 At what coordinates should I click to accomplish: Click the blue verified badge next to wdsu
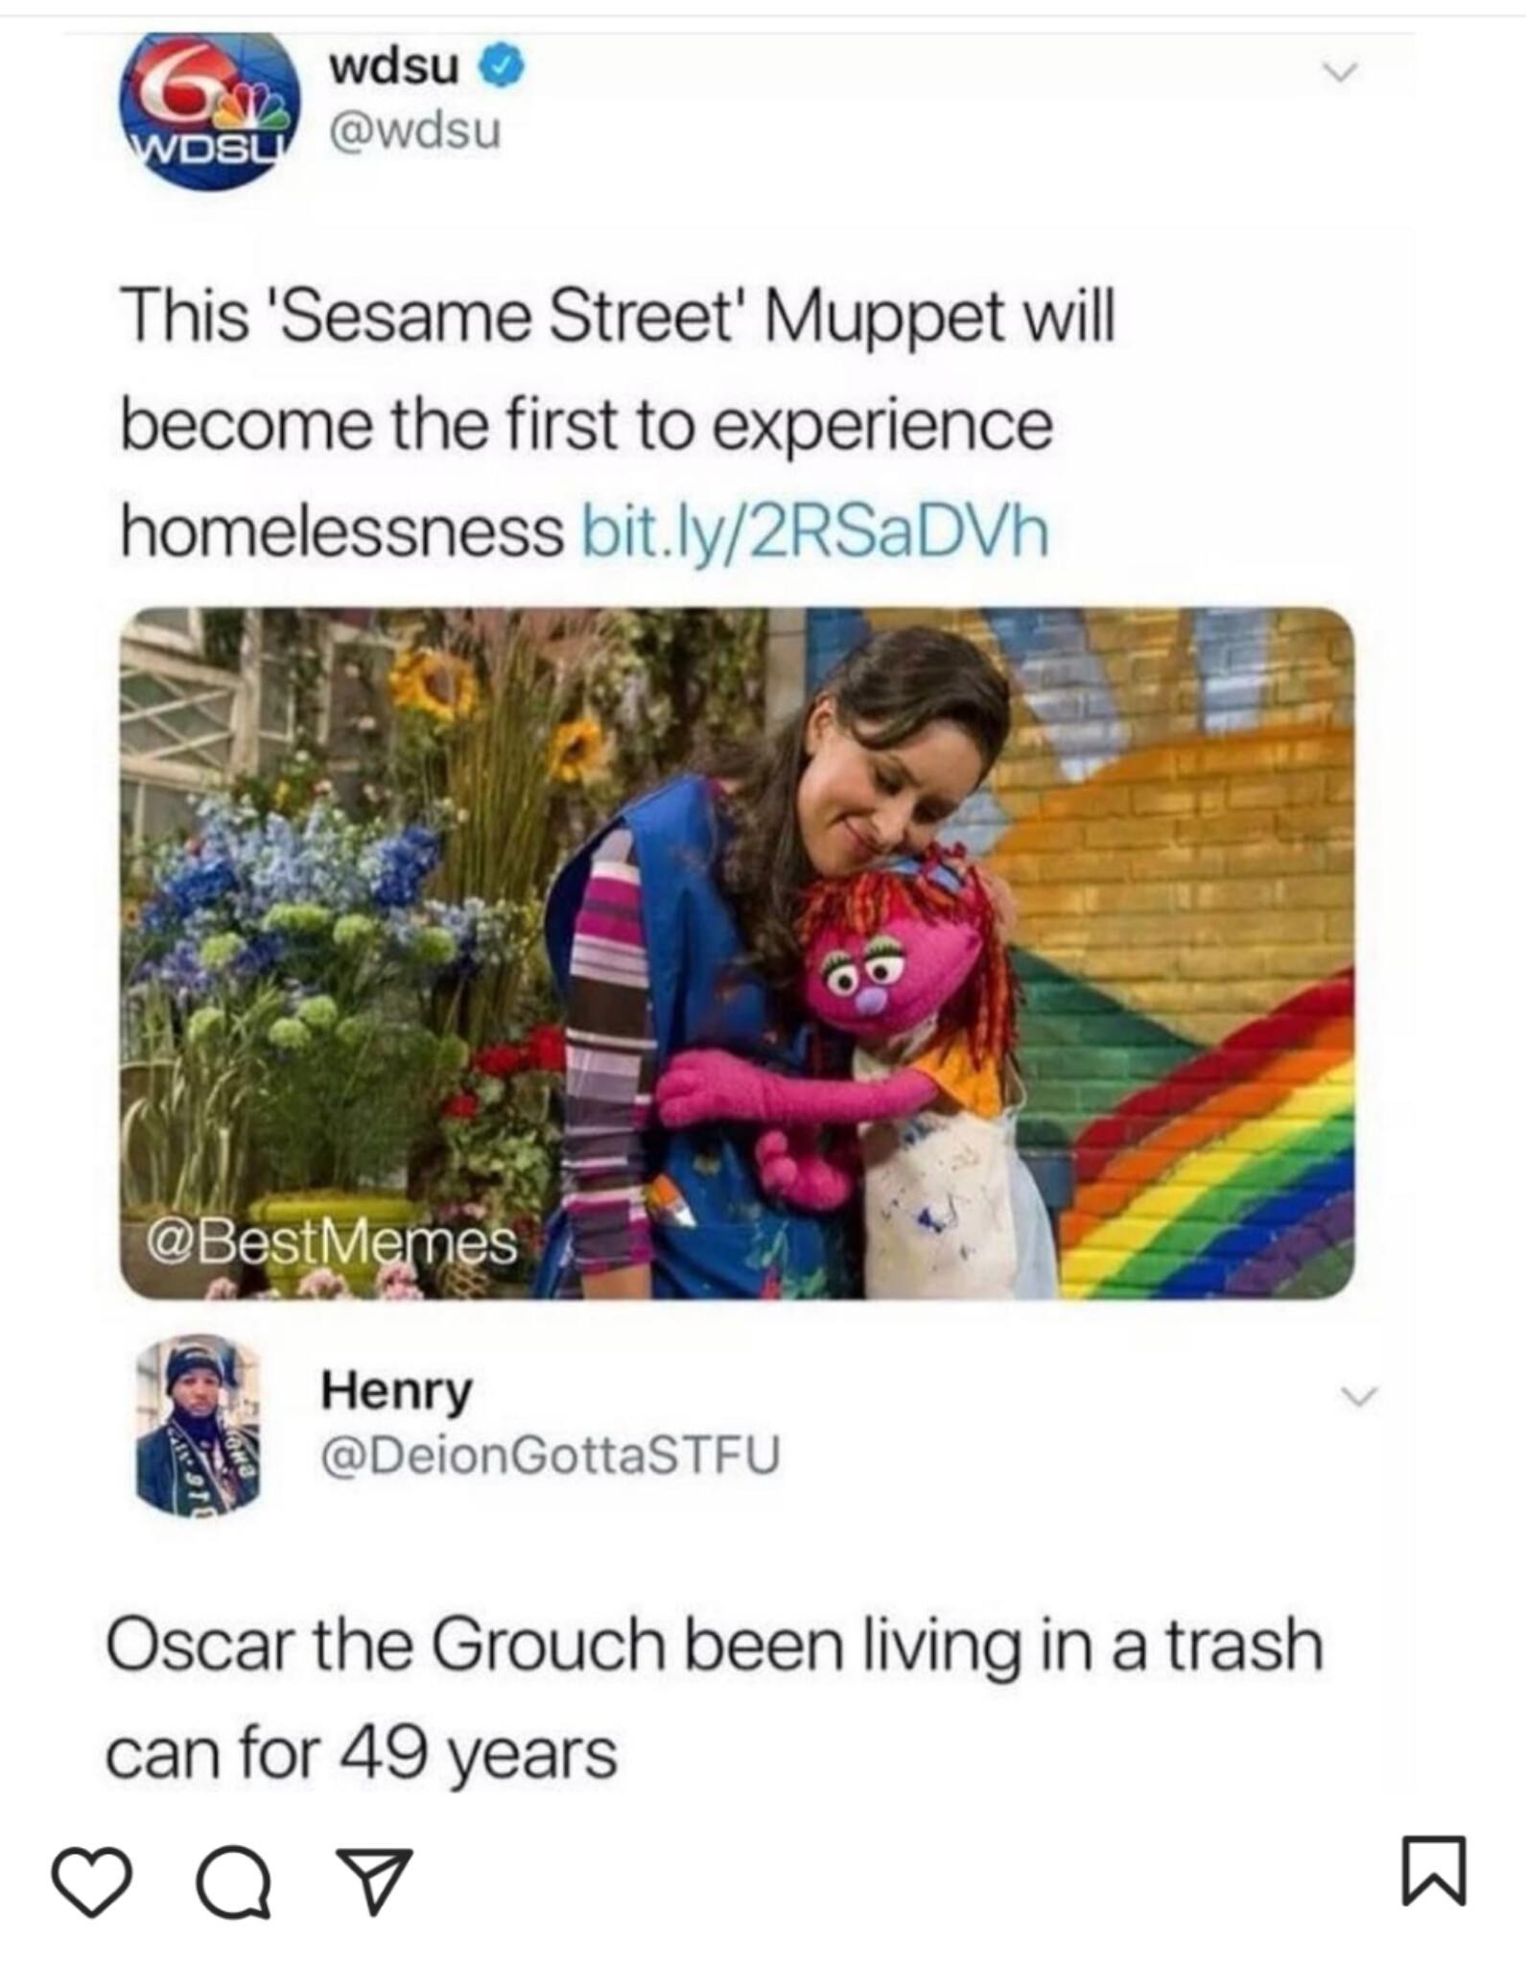tap(505, 69)
